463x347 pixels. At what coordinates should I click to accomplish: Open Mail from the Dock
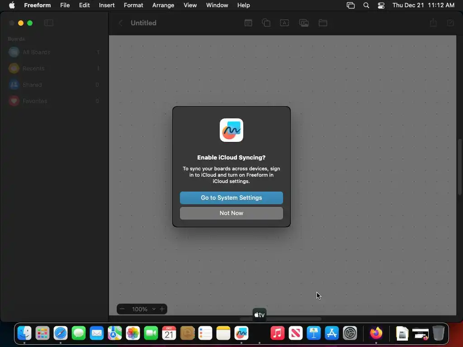[97, 333]
